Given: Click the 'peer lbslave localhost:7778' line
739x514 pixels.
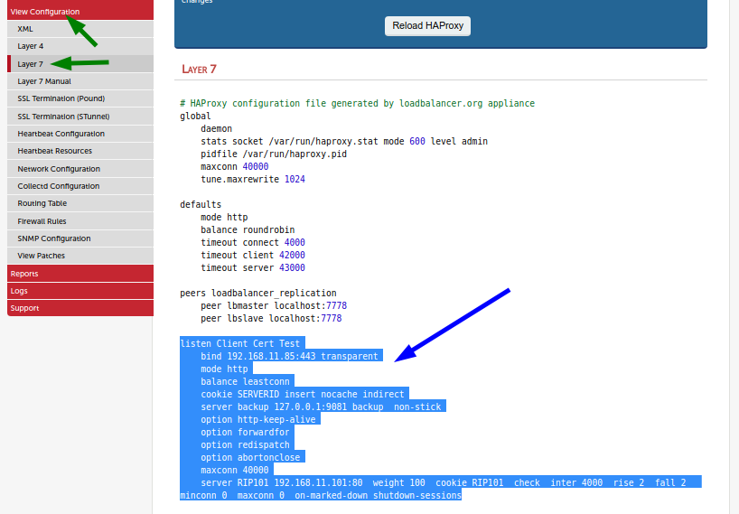Looking at the screenshot, I should 271,319.
